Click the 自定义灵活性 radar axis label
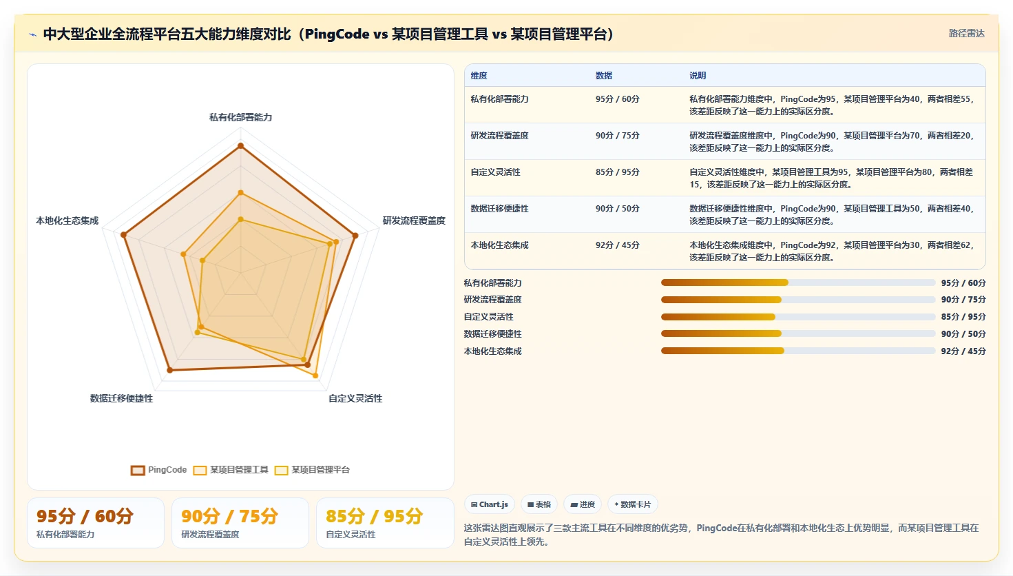 click(x=355, y=398)
